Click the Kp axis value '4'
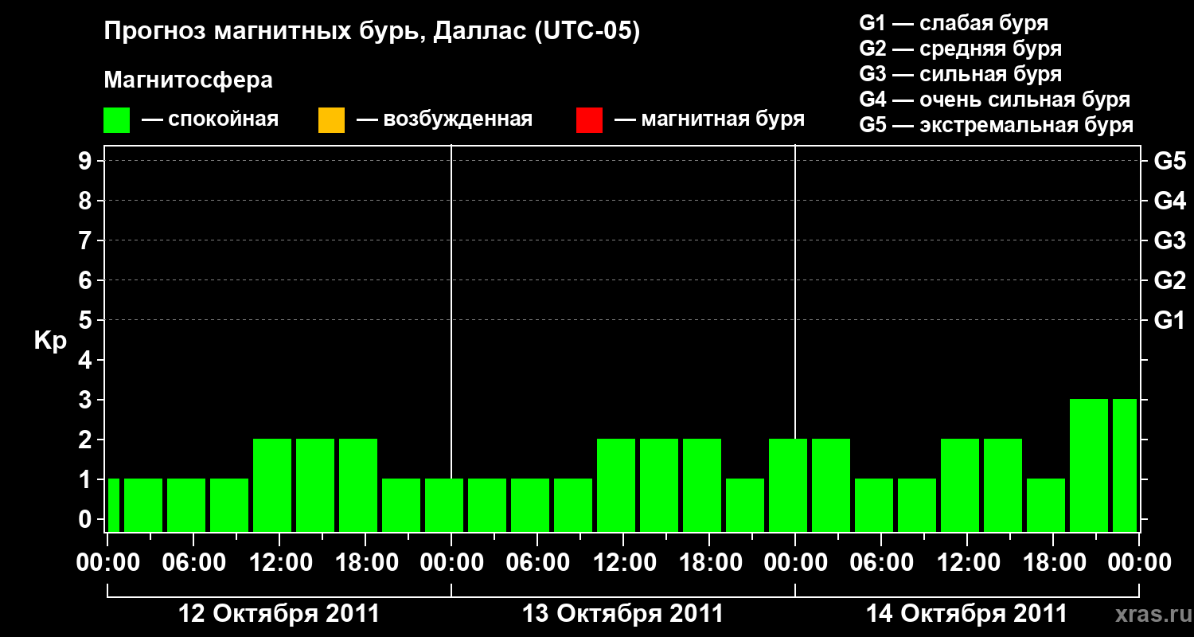Viewport: 1194px width, 637px height. click(x=87, y=360)
